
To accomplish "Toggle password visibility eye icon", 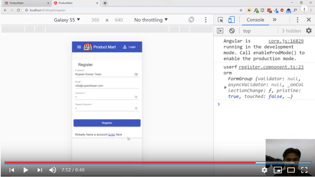I will tap(136, 97).
